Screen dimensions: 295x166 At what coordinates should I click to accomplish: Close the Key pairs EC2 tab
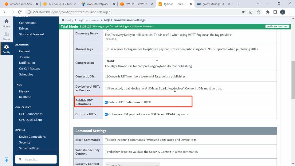point(75,4)
